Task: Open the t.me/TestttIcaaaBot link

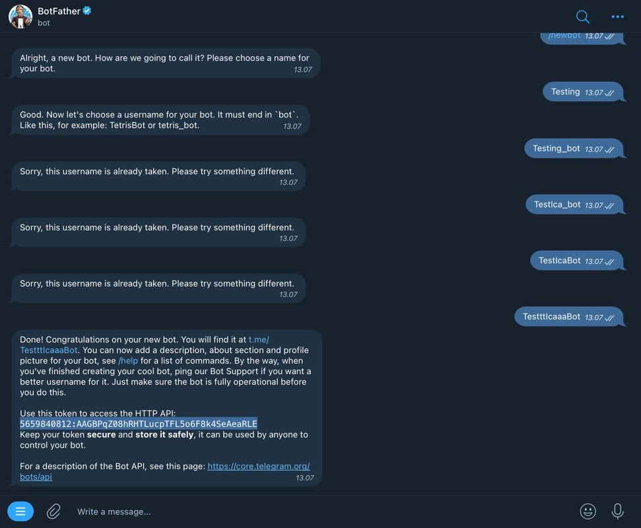Action: (x=49, y=350)
